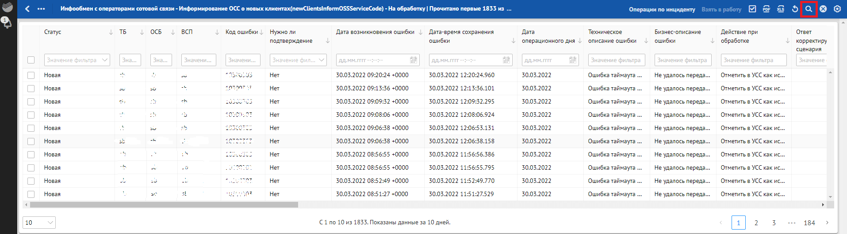Open search via magnifier icon
The width and height of the screenshot is (847, 234).
(x=809, y=9)
